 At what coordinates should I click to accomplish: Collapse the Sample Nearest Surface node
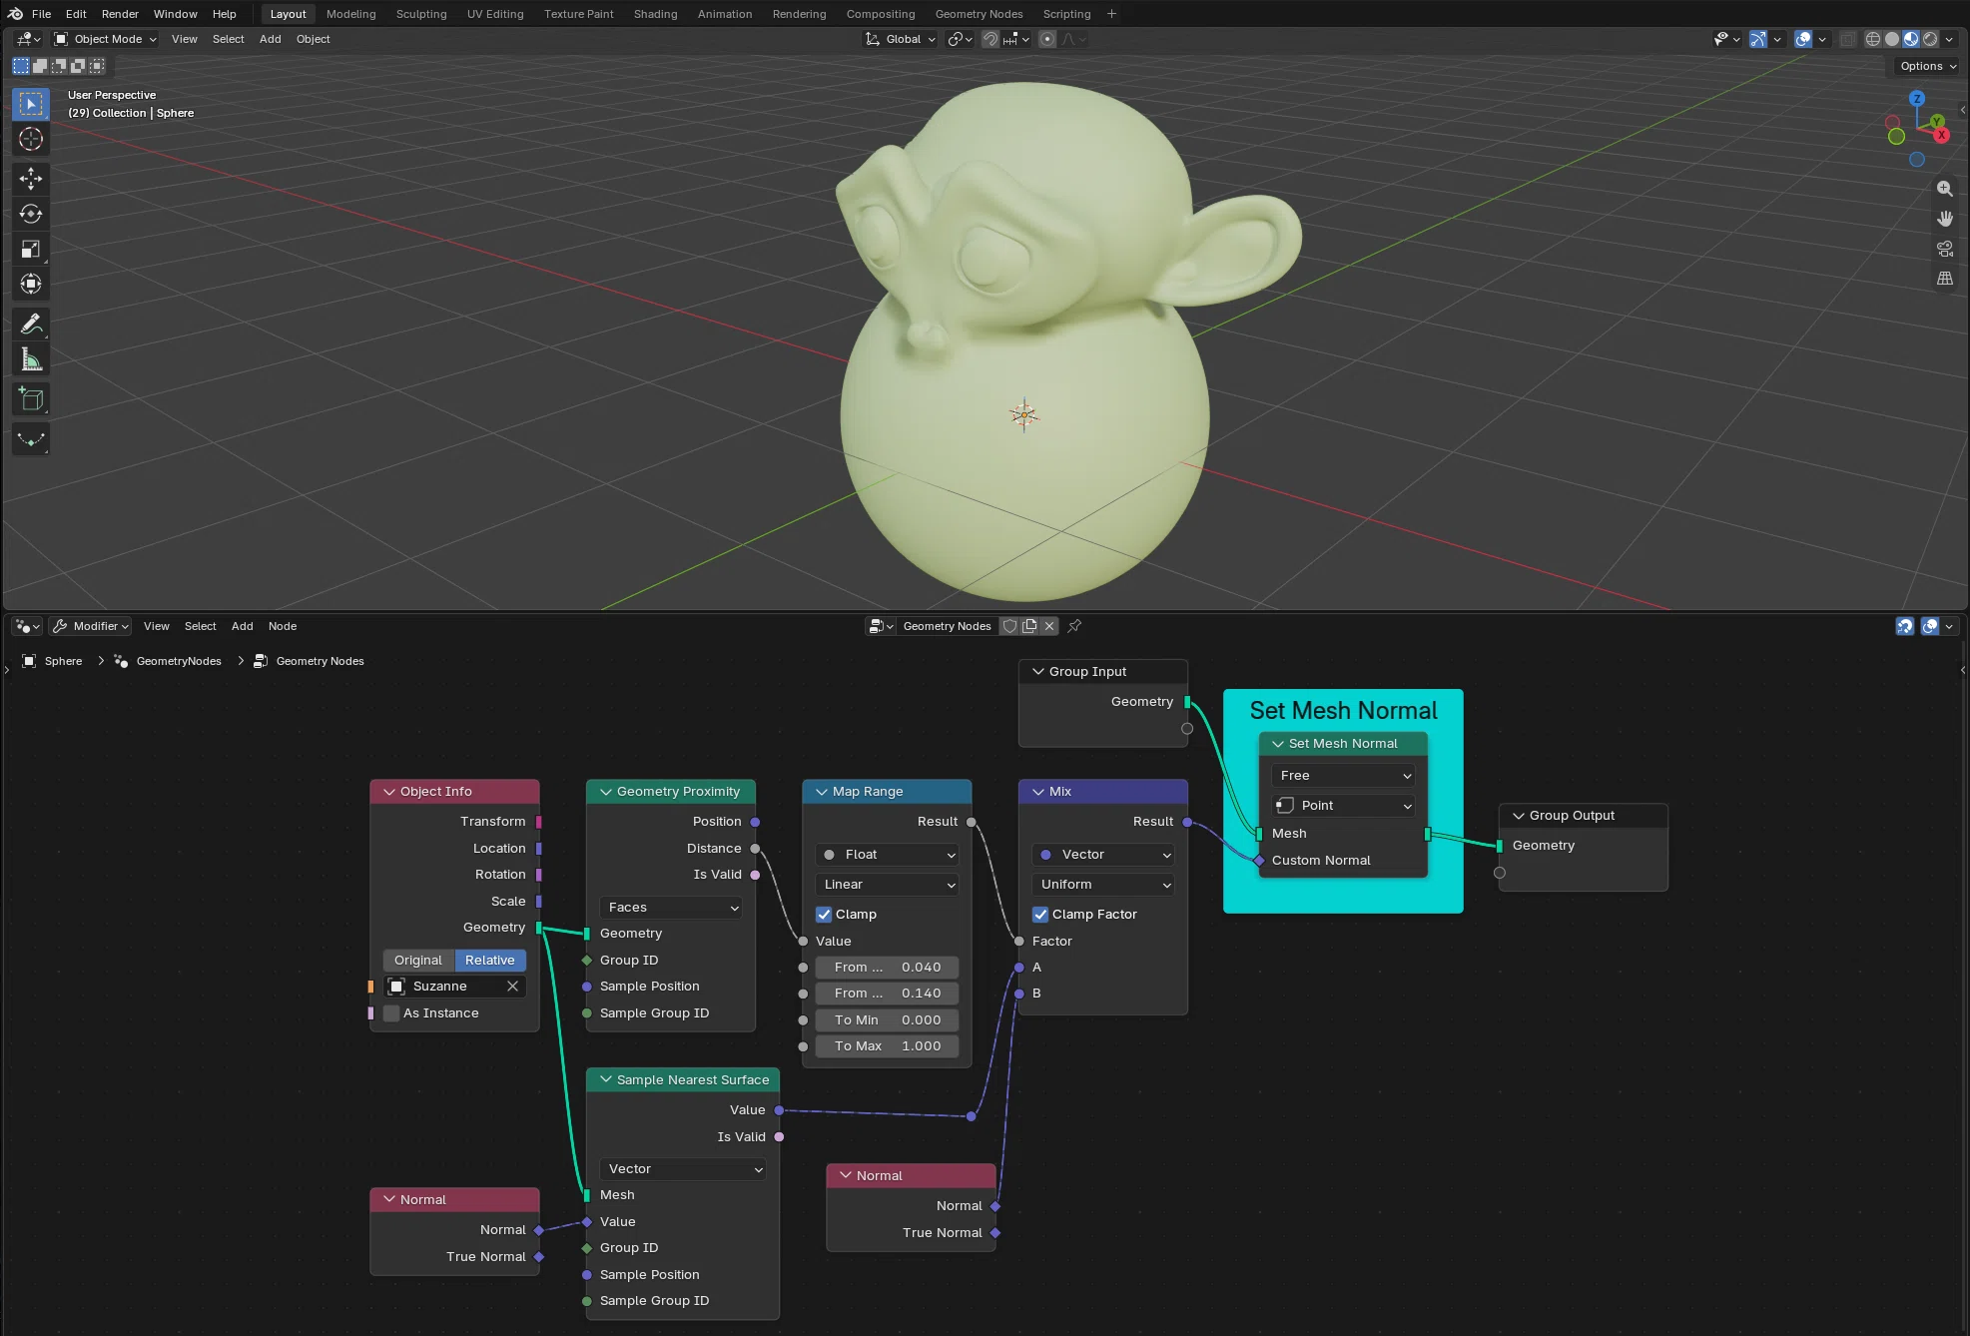[x=606, y=1080]
